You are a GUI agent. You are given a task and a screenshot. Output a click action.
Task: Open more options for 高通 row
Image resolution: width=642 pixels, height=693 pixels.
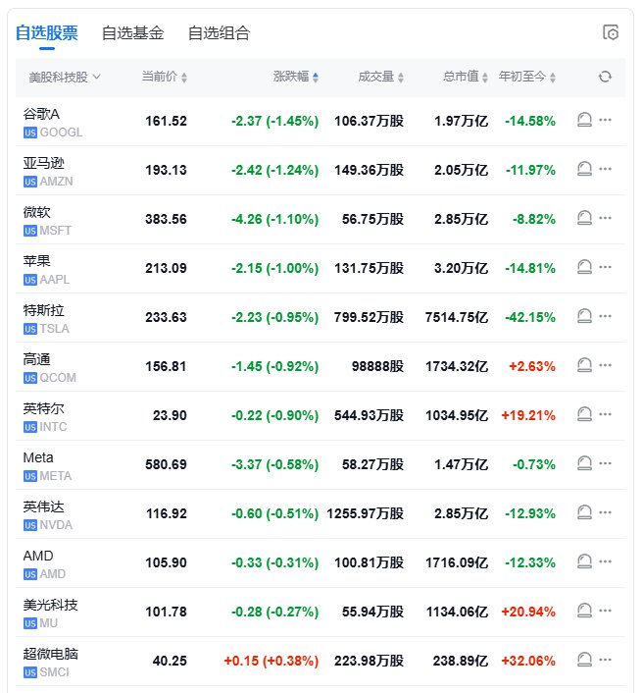pyautogui.click(x=606, y=365)
